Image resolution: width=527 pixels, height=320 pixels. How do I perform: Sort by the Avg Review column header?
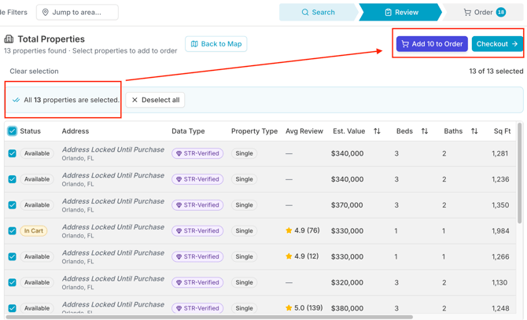tap(304, 131)
